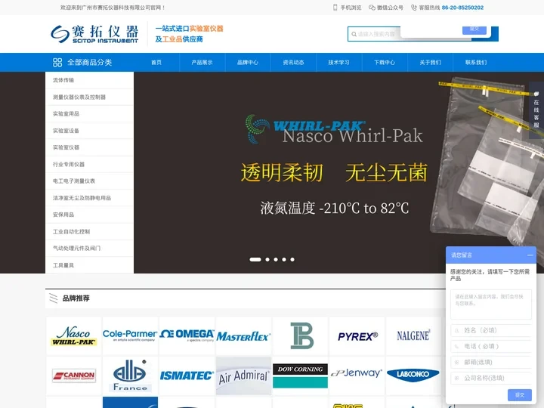Open the Dow Corning brand logo
This screenshot has width=544, height=408.
coord(300,376)
